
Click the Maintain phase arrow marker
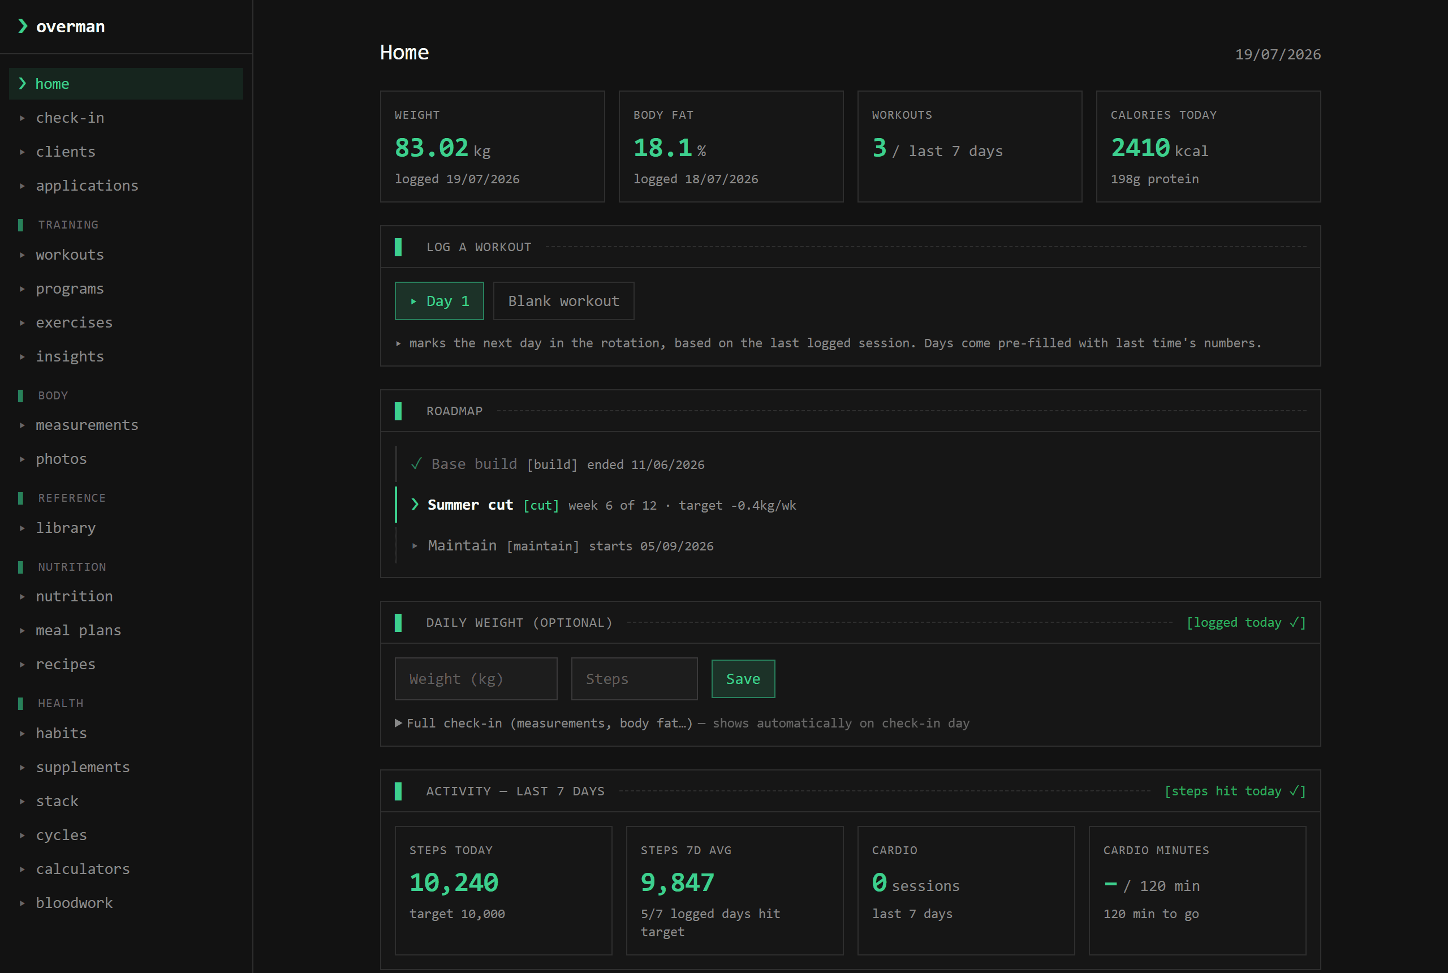(415, 546)
